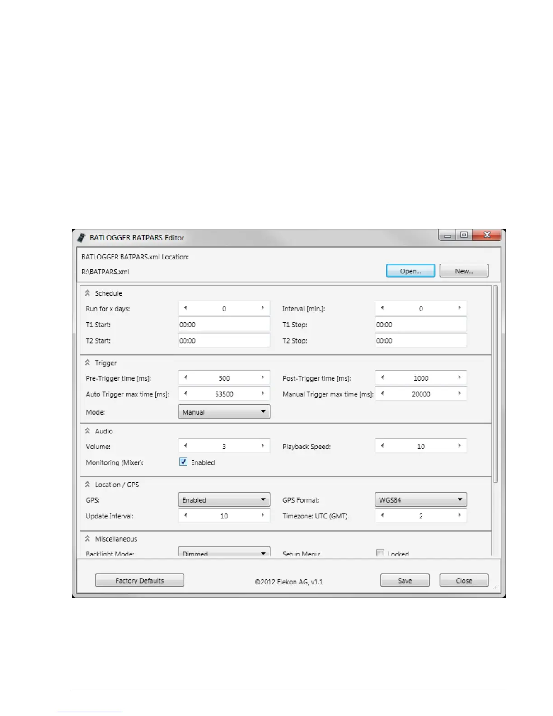The width and height of the screenshot is (553, 716).
Task: Decrease GPS Update Interval value
Action: pos(185,515)
